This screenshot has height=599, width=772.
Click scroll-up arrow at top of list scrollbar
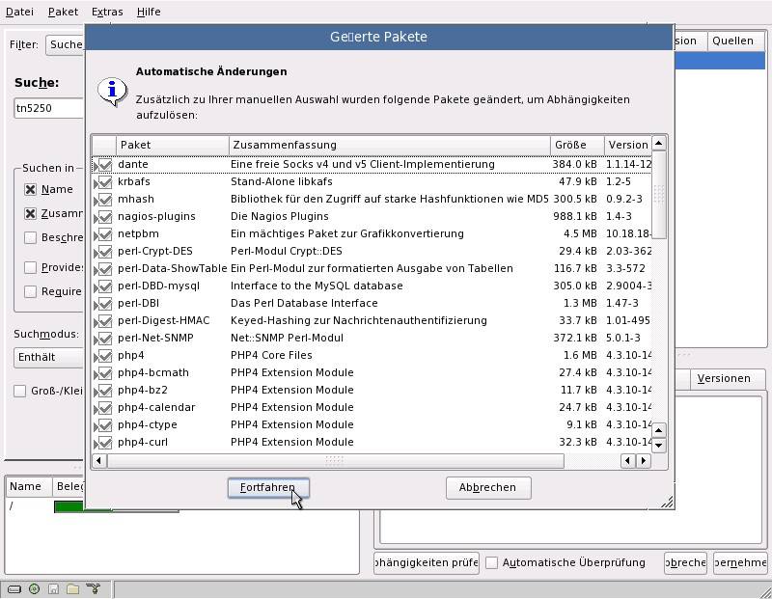click(x=659, y=144)
